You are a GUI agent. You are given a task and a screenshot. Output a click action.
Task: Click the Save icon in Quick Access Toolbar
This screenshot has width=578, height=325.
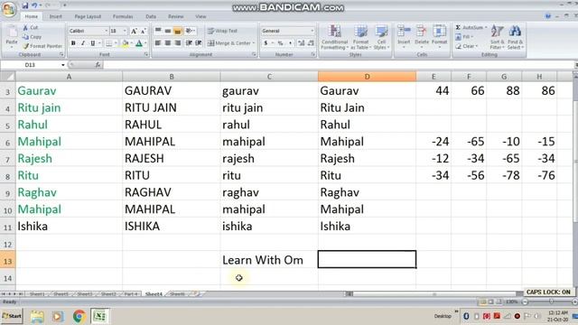pos(25,5)
